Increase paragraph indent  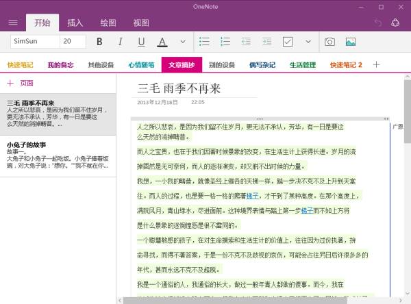(267, 41)
